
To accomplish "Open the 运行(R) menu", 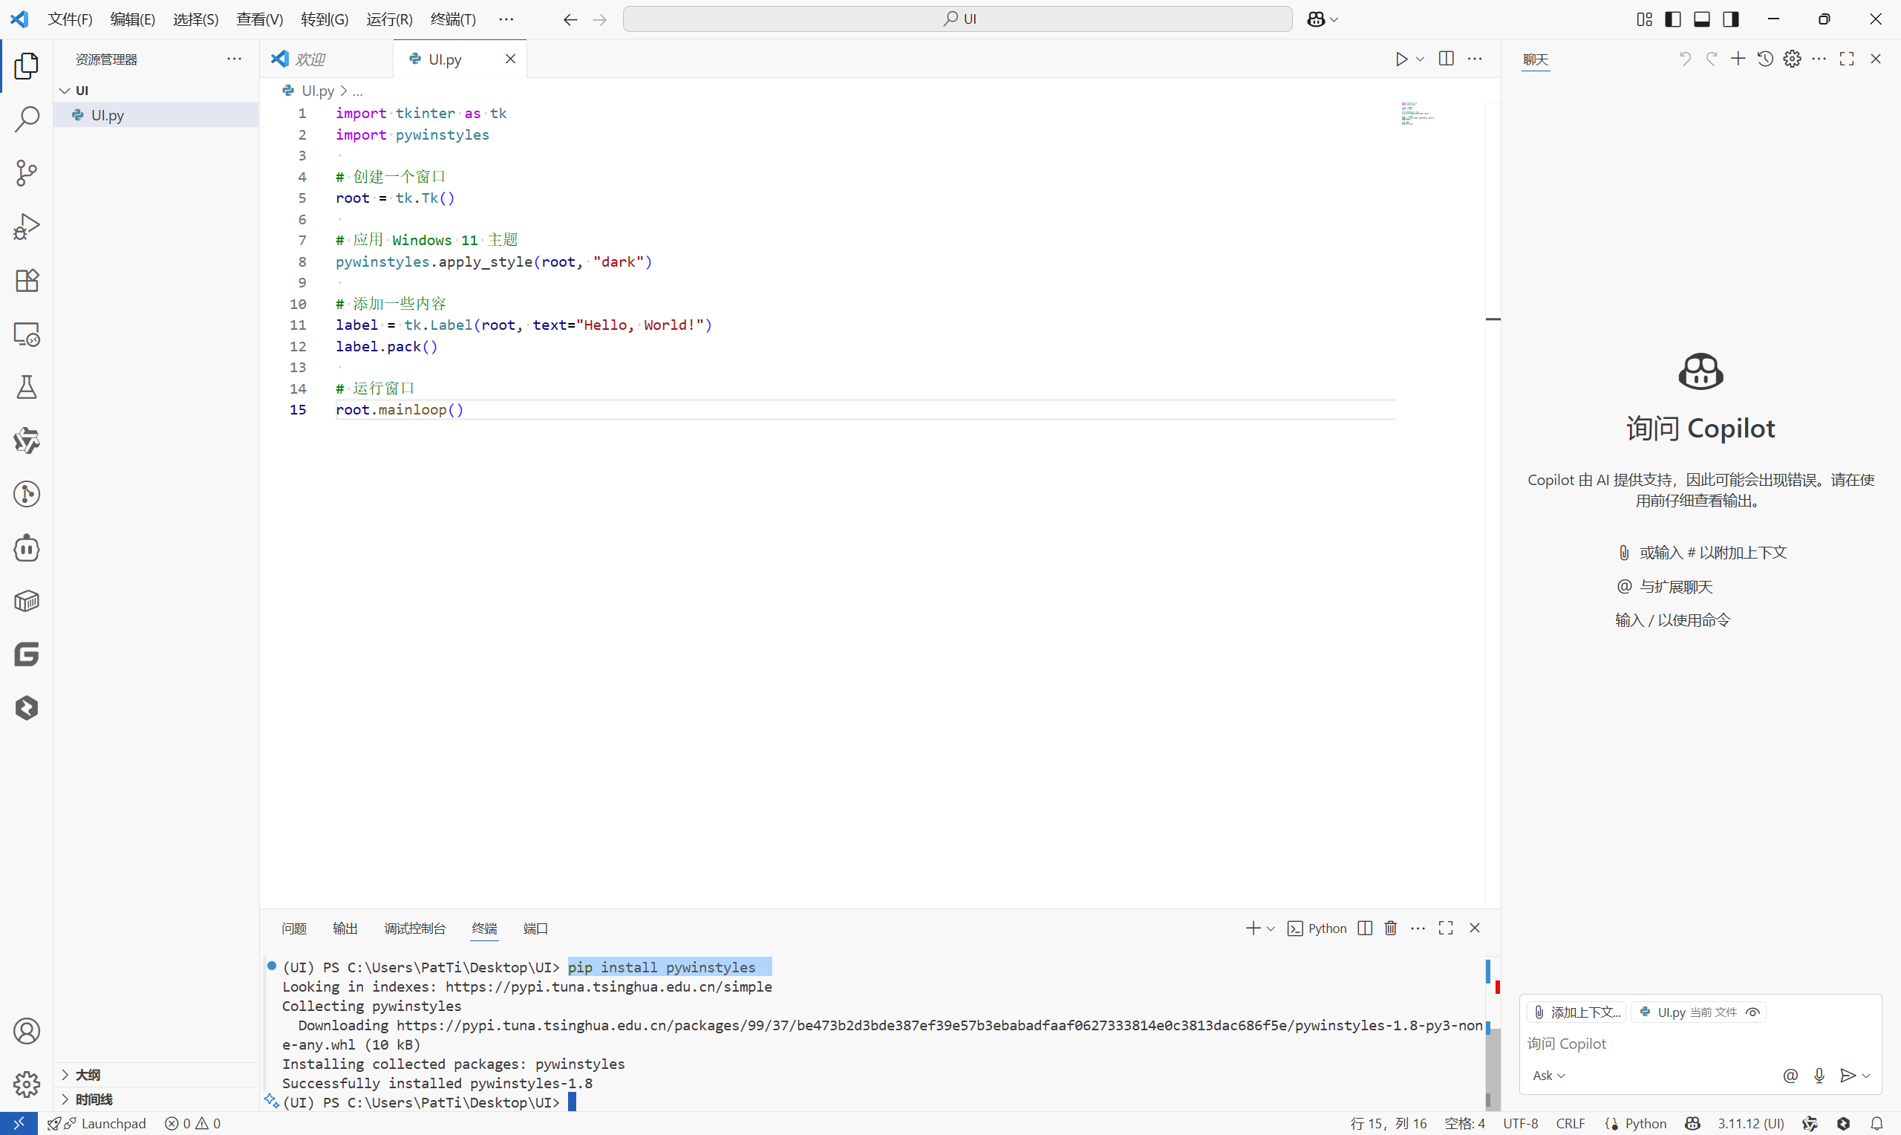I will tap(389, 19).
